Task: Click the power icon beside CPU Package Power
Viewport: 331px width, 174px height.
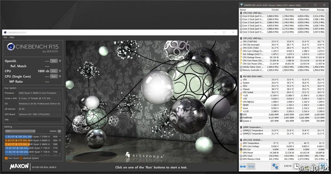Action: tap(241, 57)
